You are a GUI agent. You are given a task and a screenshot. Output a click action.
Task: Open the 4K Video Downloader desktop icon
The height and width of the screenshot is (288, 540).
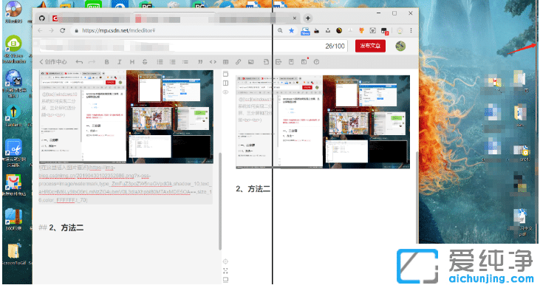click(x=14, y=49)
